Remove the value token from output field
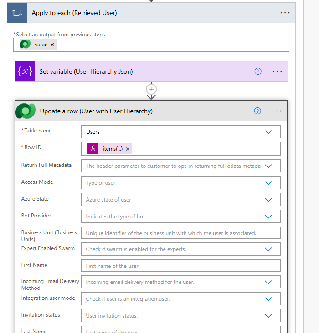Viewport: 319px width, 333px height. coord(52,45)
